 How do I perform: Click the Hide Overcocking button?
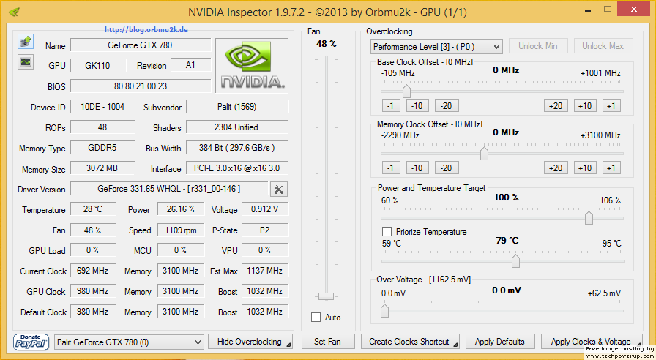pos(250,342)
